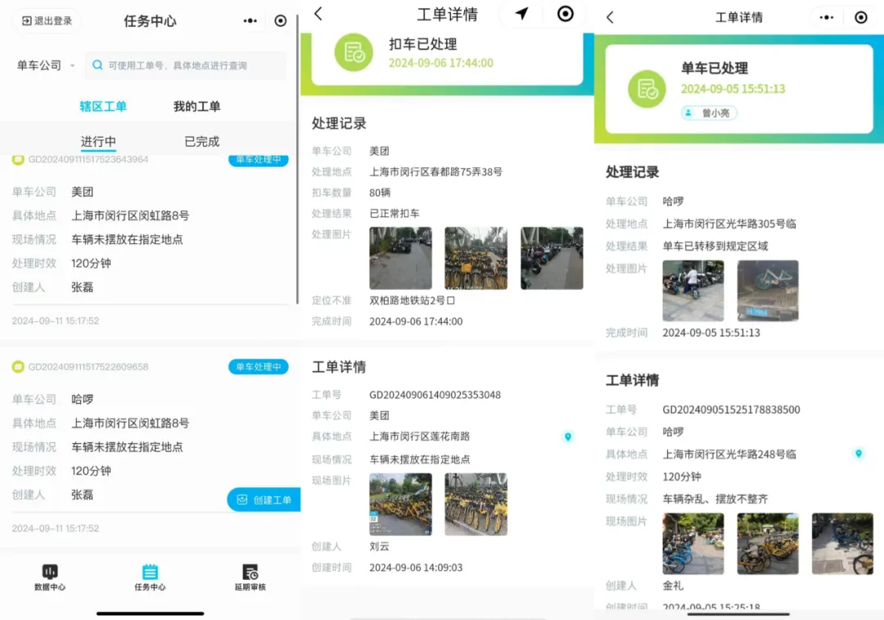Open the 哈啰 bike thumbnail under 处理图片
Image resolution: width=884 pixels, height=620 pixels.
[767, 291]
